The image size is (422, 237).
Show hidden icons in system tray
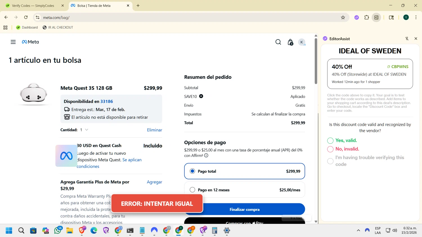(x=358, y=231)
